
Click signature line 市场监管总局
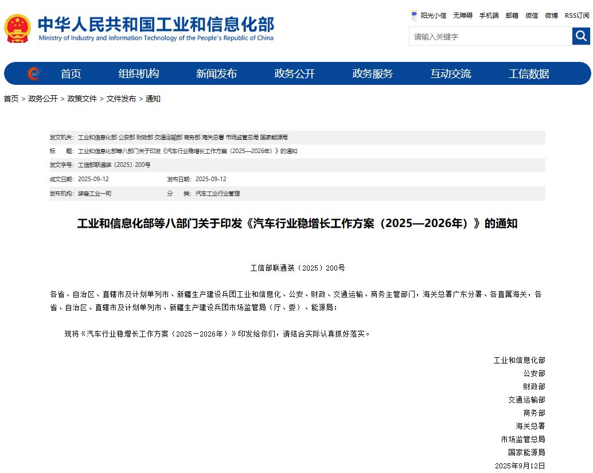tap(523, 439)
